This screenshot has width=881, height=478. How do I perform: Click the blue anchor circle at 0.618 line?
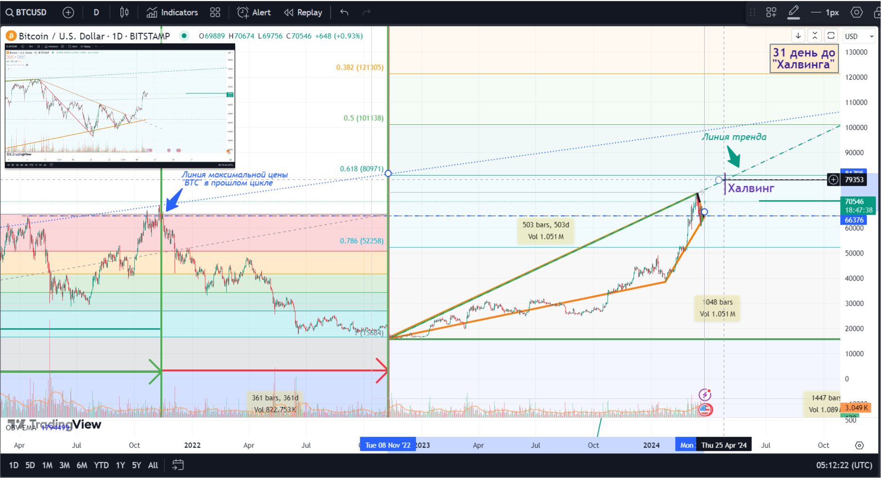tap(388, 174)
